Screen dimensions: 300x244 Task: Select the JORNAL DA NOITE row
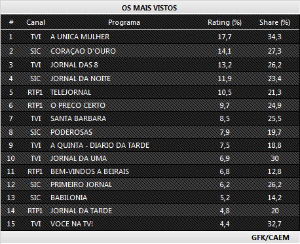(150, 78)
